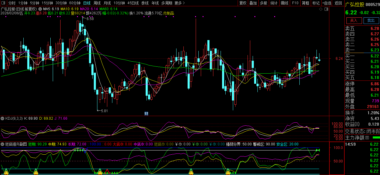
Task: Open the main chart indicator dropdown arrow
Action: [x=40, y=9]
